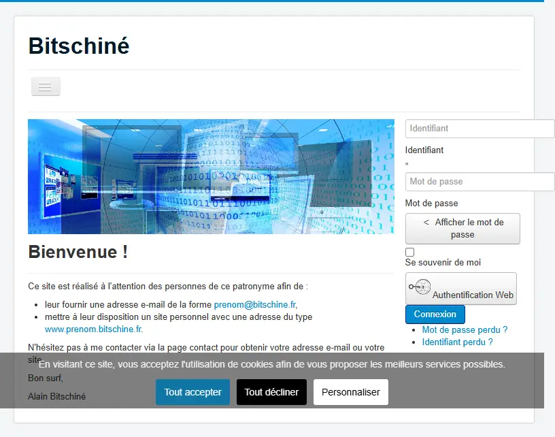555x437 pixels.
Task: Open the www.prenom.bitschine.fr link
Action: pos(93,329)
